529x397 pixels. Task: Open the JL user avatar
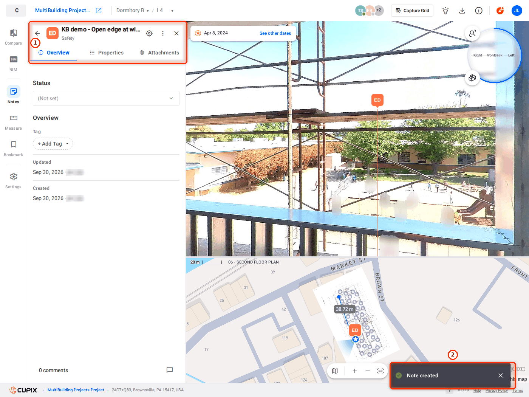(x=517, y=11)
